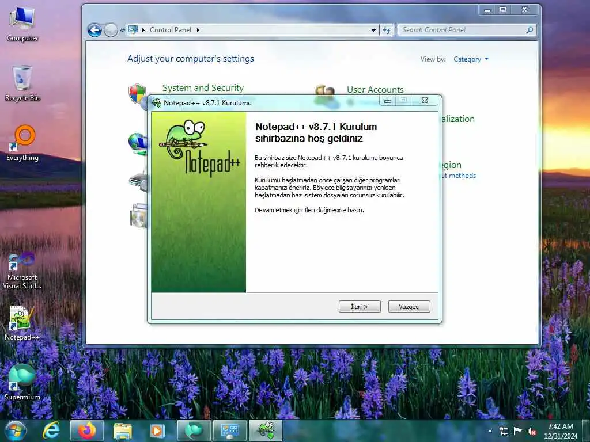Open the Windows Start menu orb
Image resolution: width=590 pixels, height=442 pixels.
[x=15, y=430]
